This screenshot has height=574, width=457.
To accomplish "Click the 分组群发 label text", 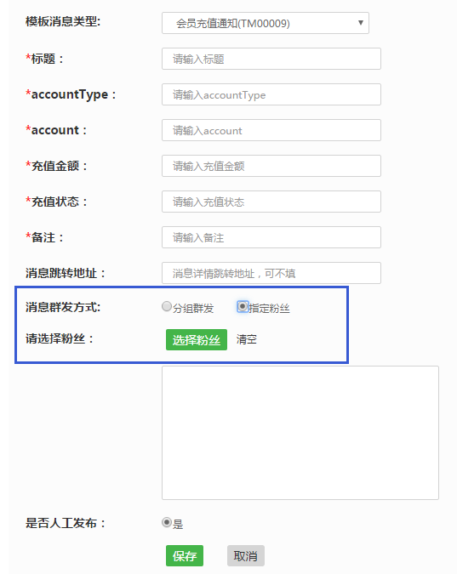I will coord(193,308).
